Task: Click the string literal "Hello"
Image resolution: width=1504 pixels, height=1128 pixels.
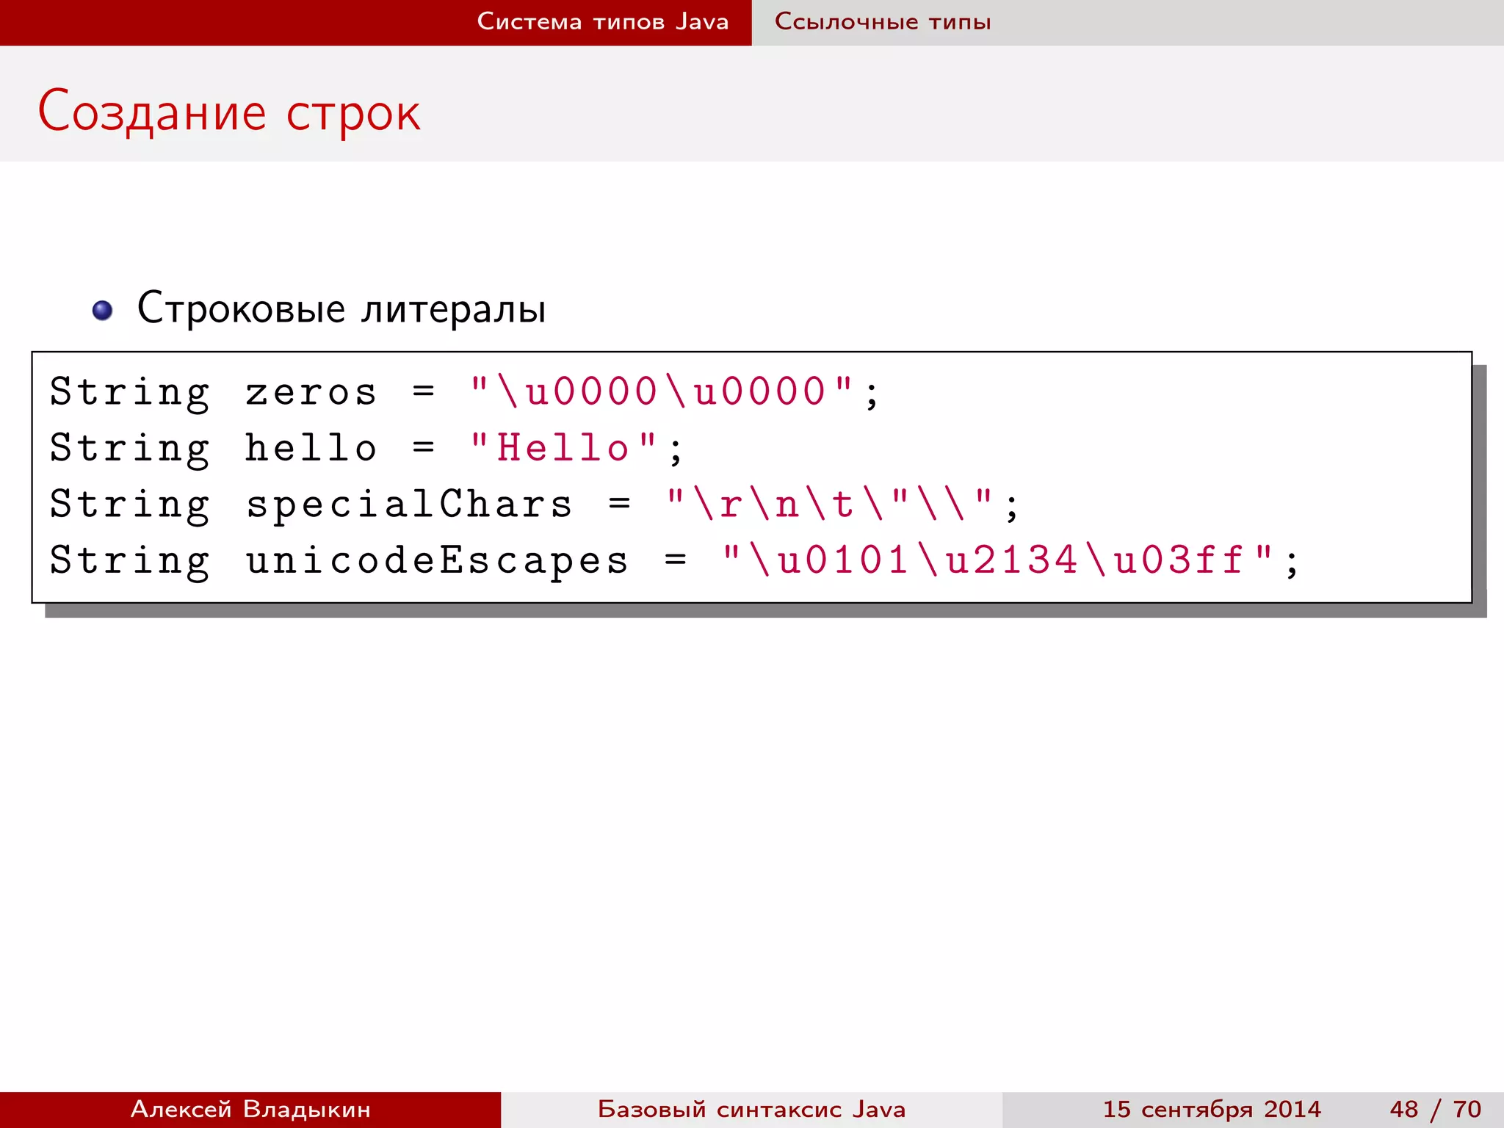Action: (563, 447)
